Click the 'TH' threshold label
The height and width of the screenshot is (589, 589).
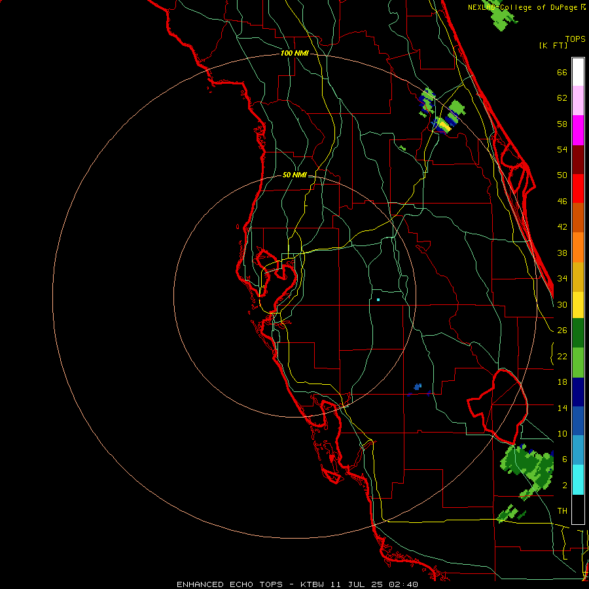562,511
